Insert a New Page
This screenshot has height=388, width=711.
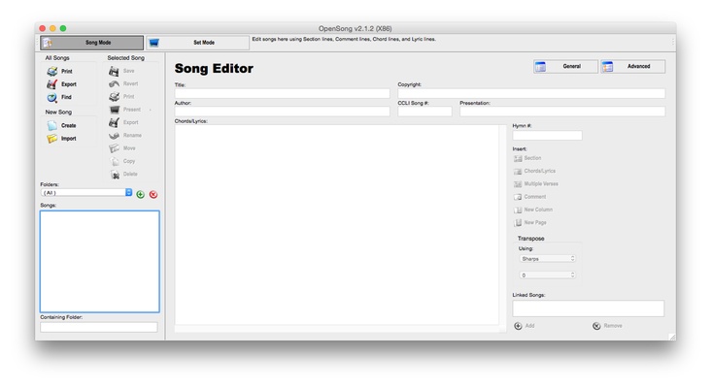pos(529,223)
